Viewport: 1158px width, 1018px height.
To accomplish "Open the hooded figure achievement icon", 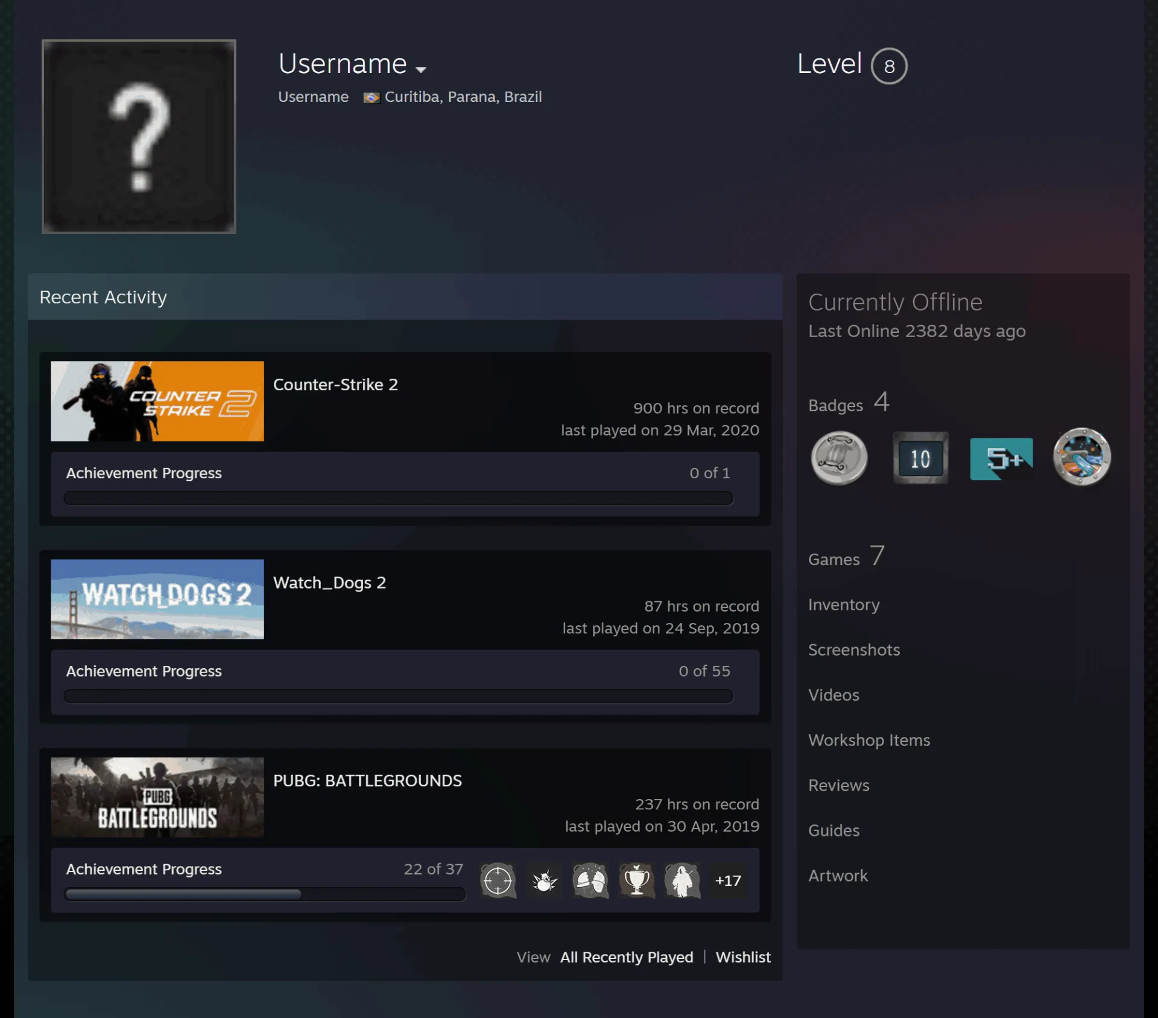I will (683, 880).
